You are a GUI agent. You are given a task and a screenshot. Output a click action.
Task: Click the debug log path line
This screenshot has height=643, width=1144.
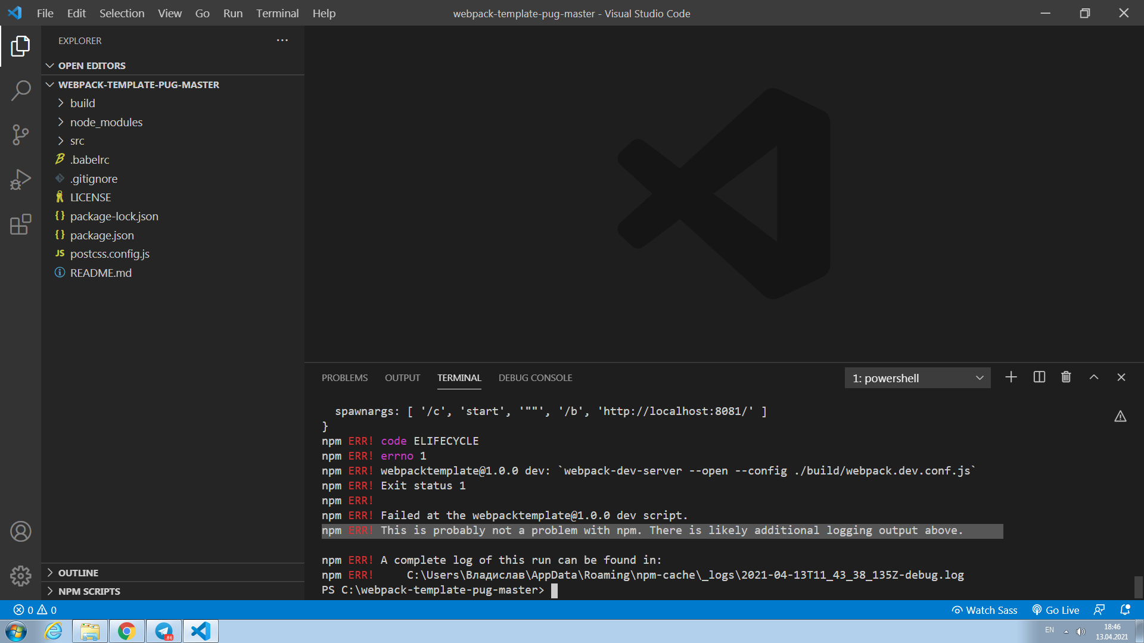click(x=643, y=575)
